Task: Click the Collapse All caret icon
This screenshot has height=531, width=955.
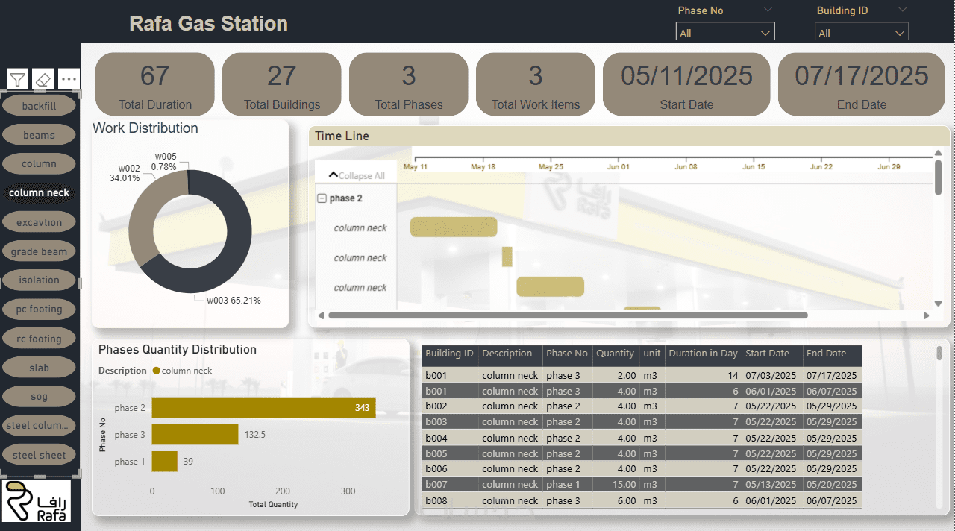Action: click(334, 175)
